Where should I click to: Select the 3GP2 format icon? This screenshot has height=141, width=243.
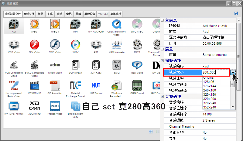[x=117, y=65]
